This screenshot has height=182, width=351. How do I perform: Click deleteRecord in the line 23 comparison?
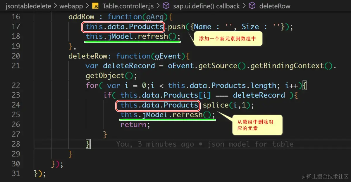259,95
